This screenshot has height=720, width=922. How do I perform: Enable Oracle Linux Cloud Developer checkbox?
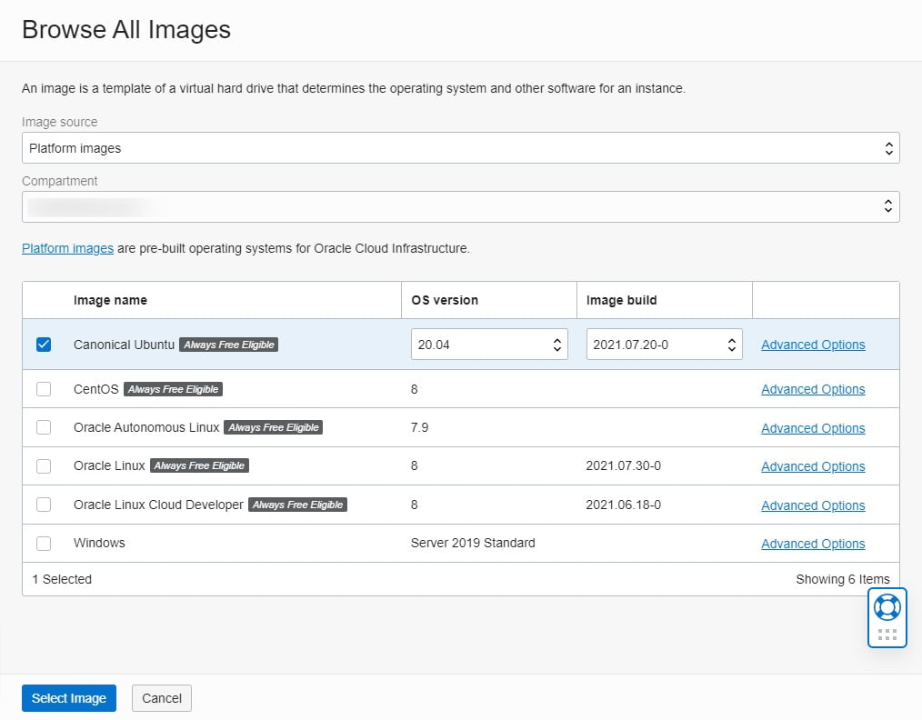(x=44, y=505)
